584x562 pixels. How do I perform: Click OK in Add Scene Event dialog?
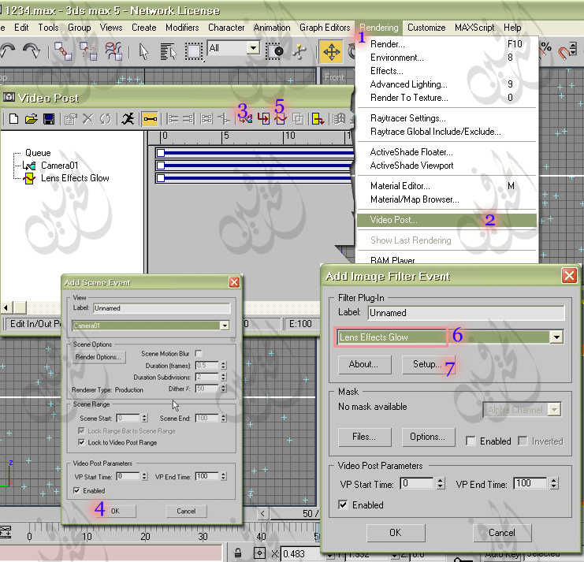coord(115,511)
